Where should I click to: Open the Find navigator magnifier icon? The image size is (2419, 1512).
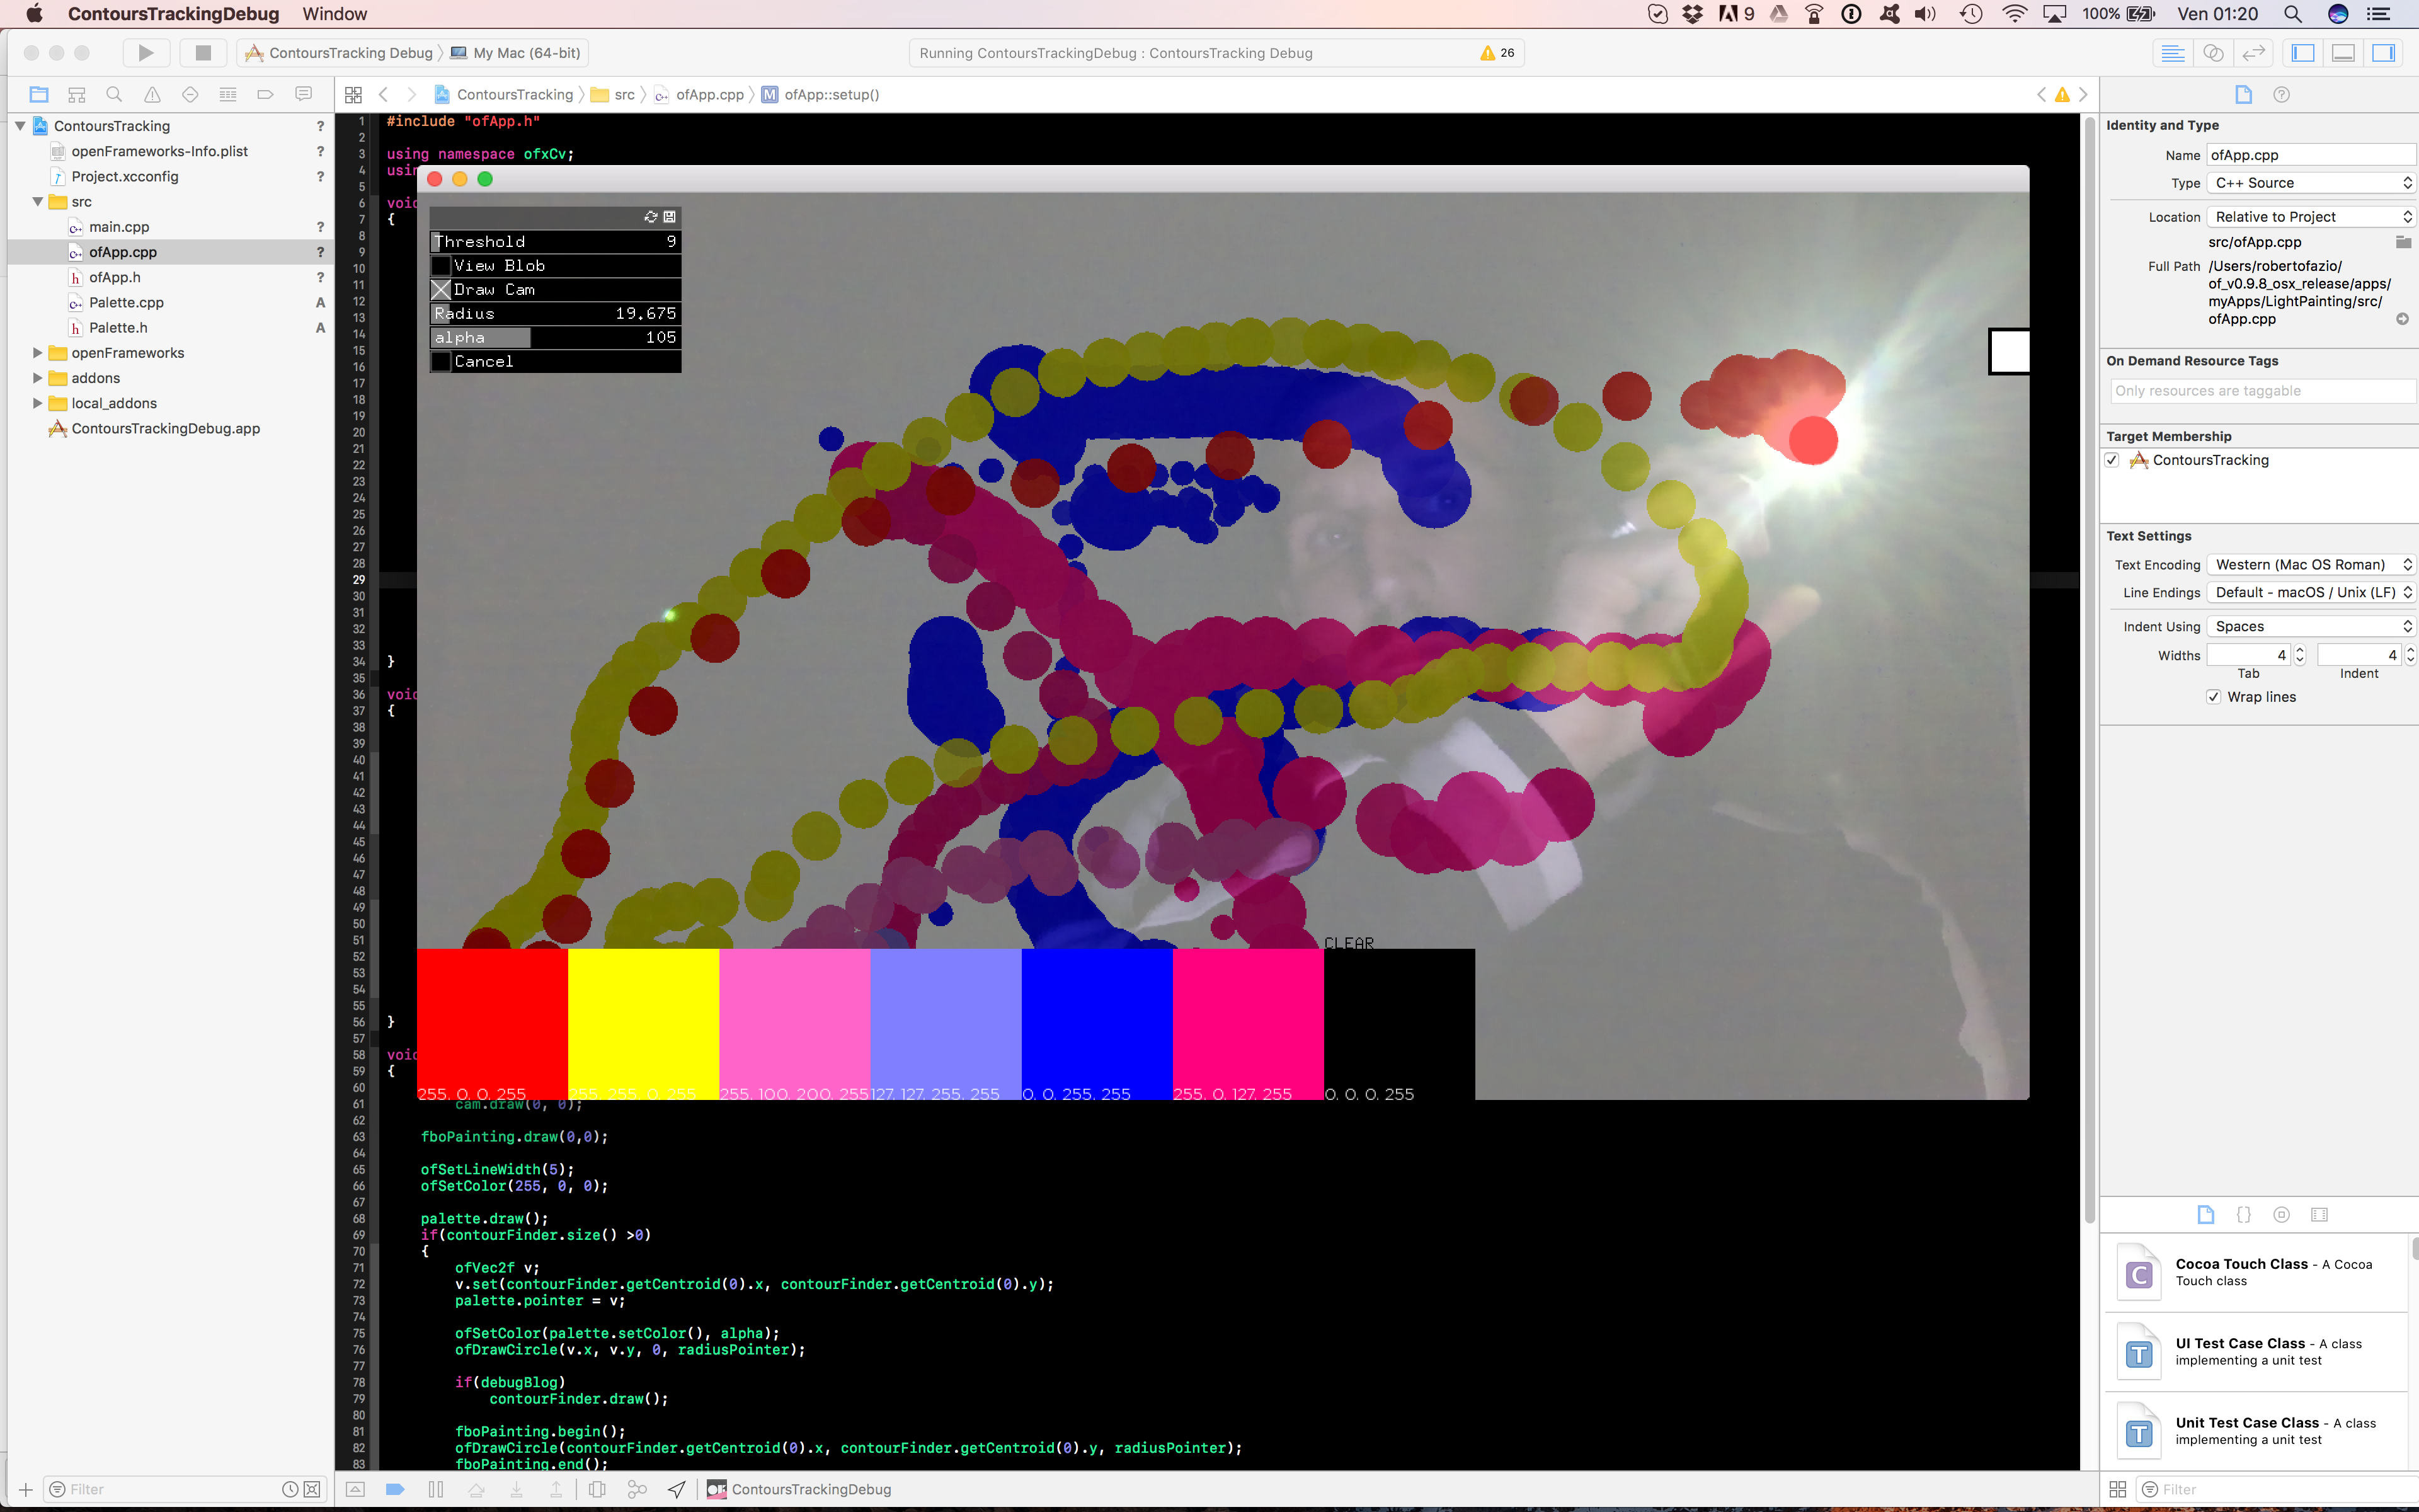114,94
